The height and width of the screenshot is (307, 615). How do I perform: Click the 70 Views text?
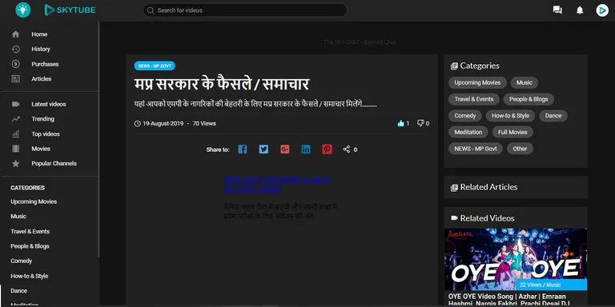point(204,123)
